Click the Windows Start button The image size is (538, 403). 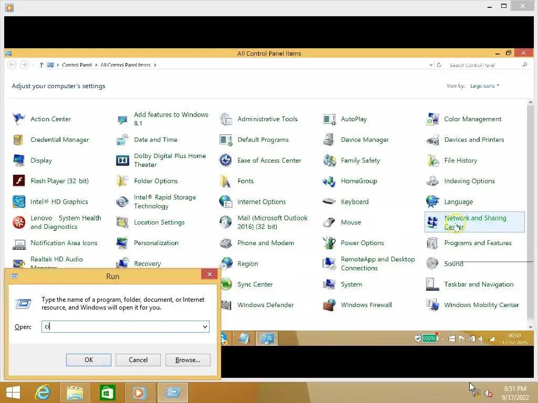coord(13,393)
